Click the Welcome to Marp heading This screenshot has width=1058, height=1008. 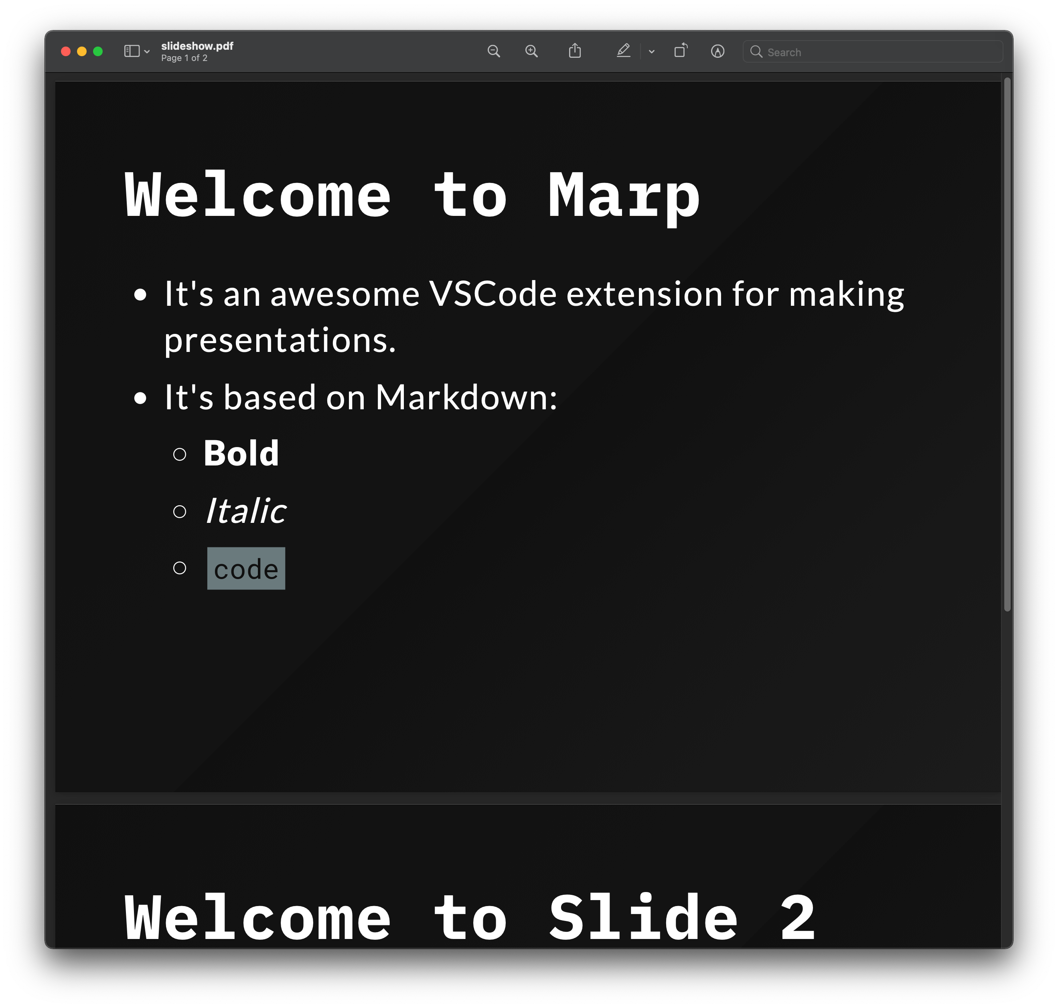point(412,196)
